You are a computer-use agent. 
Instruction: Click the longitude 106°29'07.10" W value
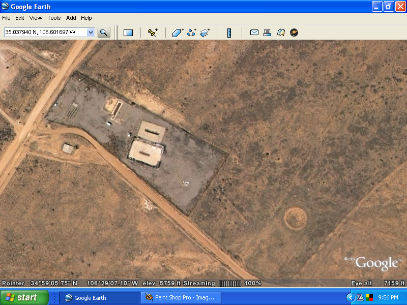(x=112, y=283)
